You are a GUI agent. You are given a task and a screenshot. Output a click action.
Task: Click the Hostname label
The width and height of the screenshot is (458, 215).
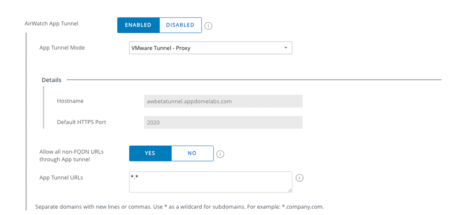pyautogui.click(x=70, y=101)
